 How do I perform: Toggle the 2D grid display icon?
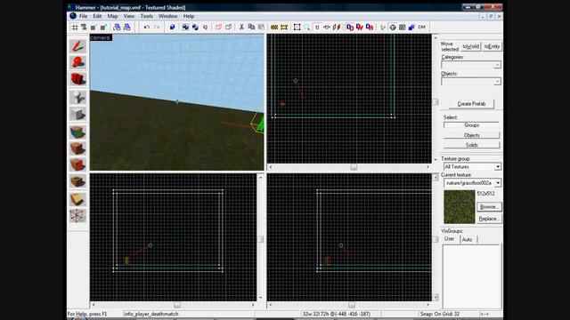click(x=75, y=28)
